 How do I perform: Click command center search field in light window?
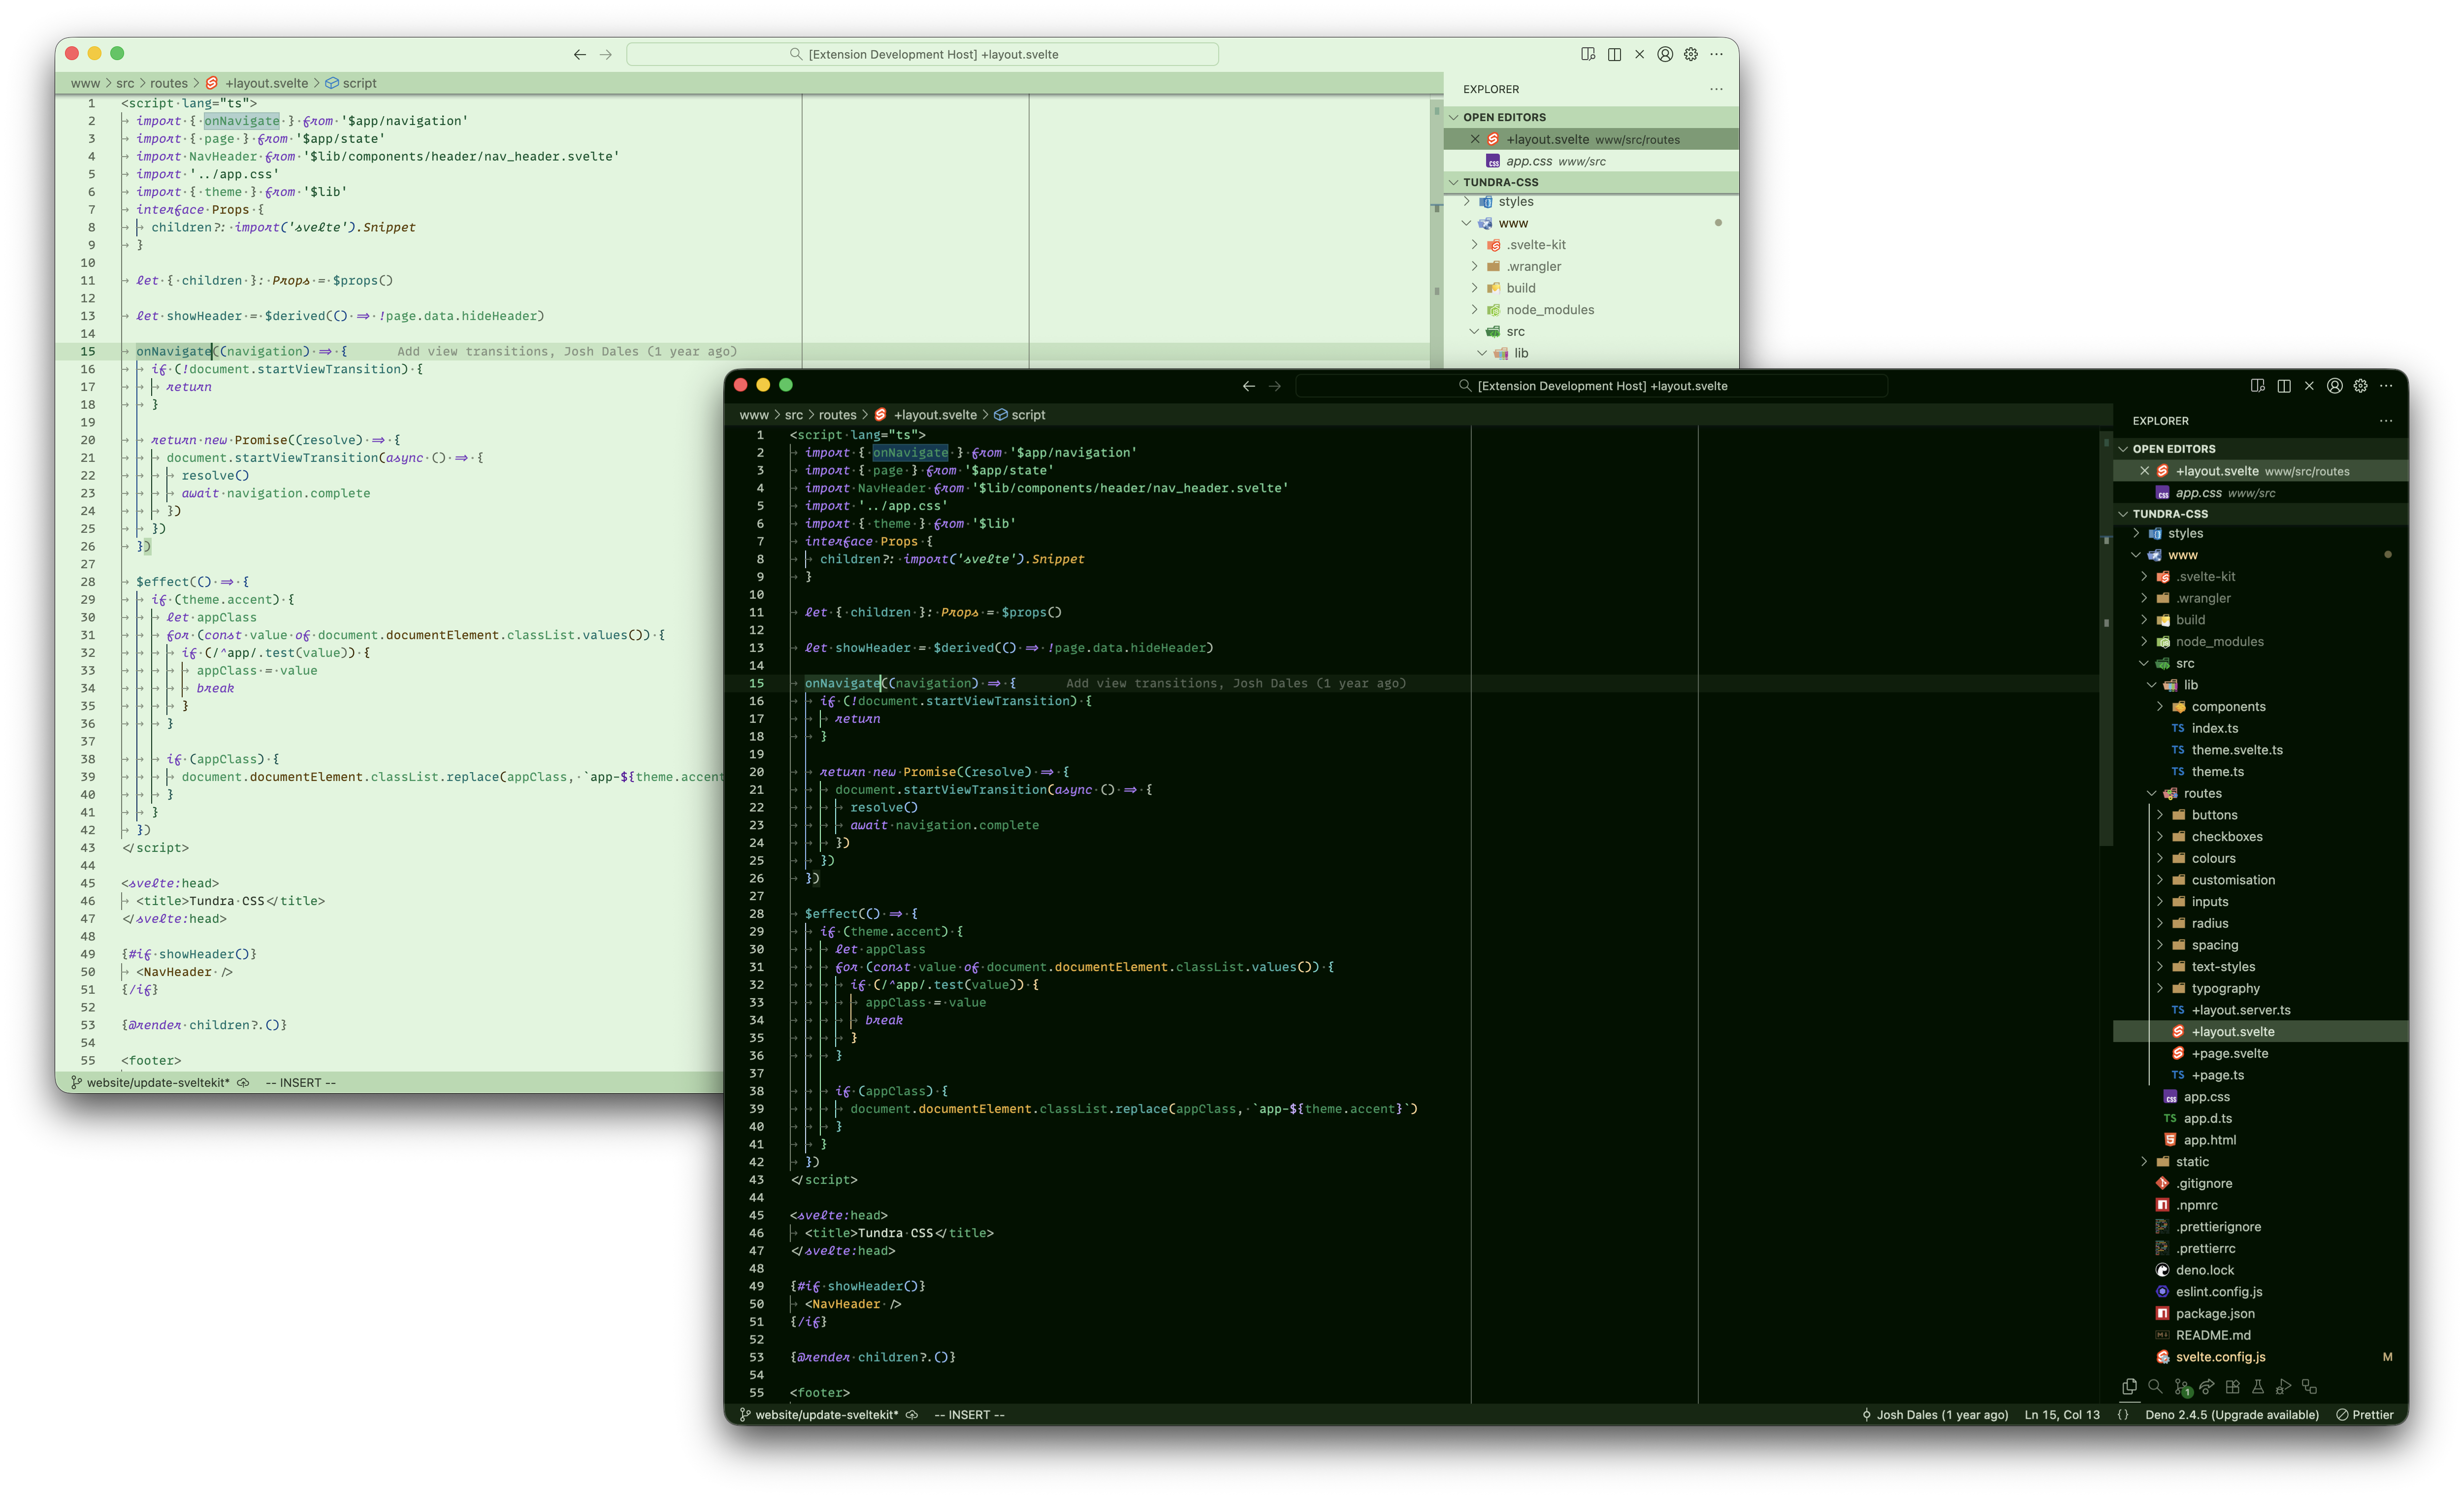click(x=922, y=54)
